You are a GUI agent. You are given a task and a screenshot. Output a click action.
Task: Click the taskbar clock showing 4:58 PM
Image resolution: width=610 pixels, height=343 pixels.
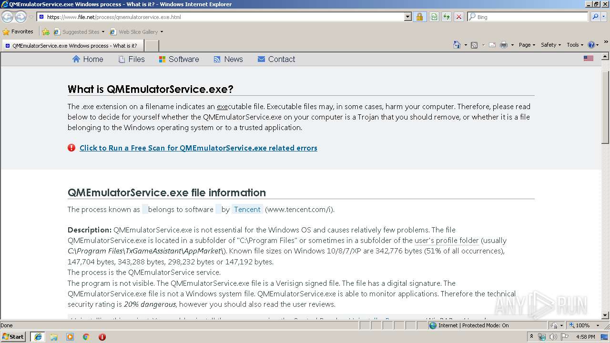pos(586,337)
